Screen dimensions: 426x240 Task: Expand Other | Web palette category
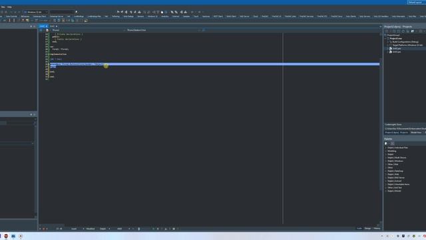(386, 165)
